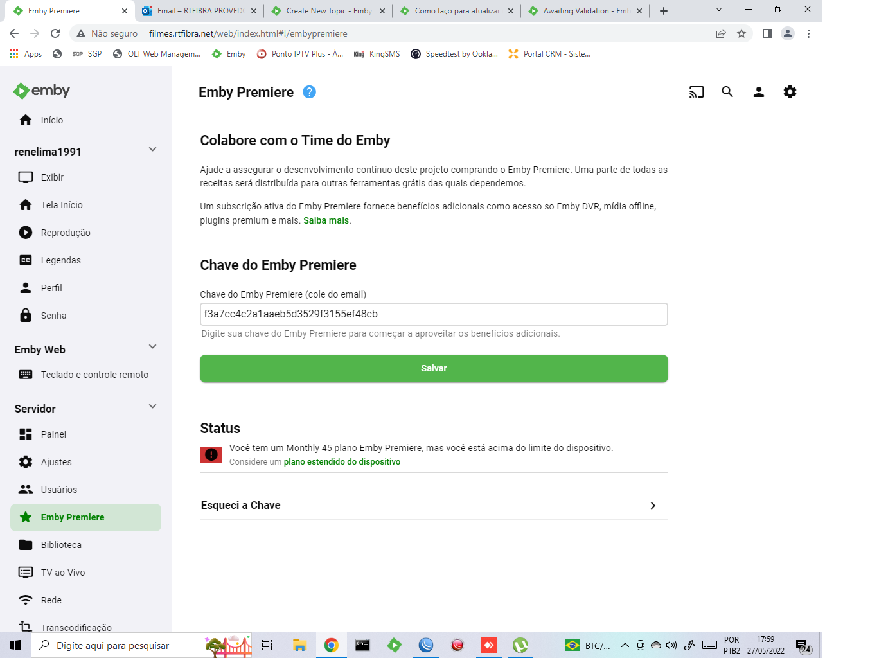
Task: Focus the Emby Premiere key field
Action: click(434, 314)
